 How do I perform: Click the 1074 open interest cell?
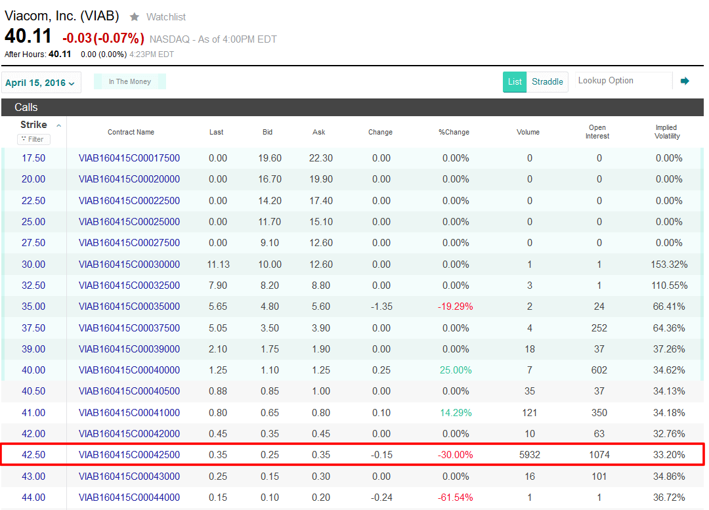599,455
